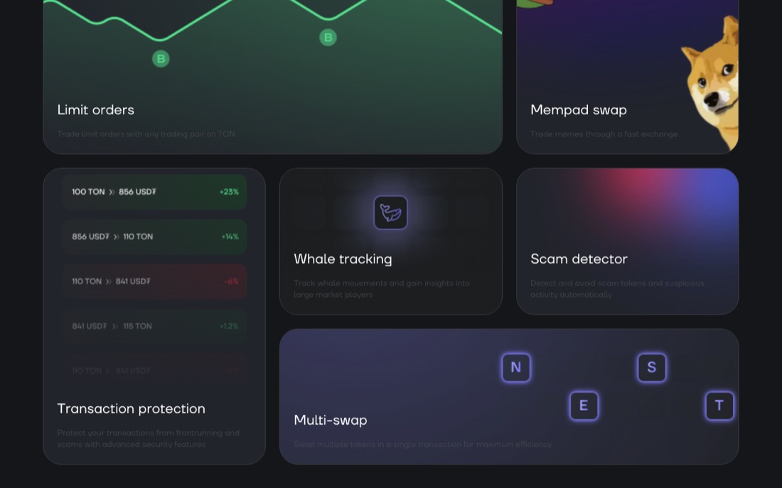Click 'Track whale movements and gain insights' description
Image resolution: width=782 pixels, height=488 pixels.
click(x=382, y=289)
